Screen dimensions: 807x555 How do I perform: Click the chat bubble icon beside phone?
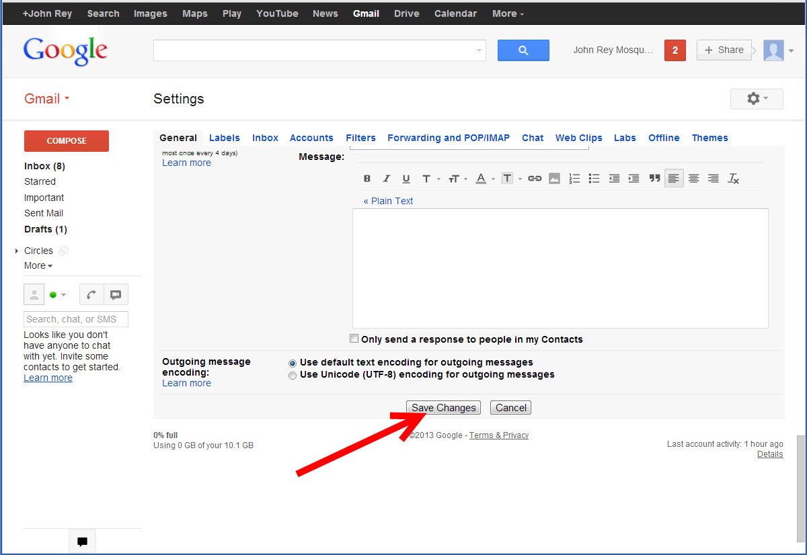(x=116, y=294)
